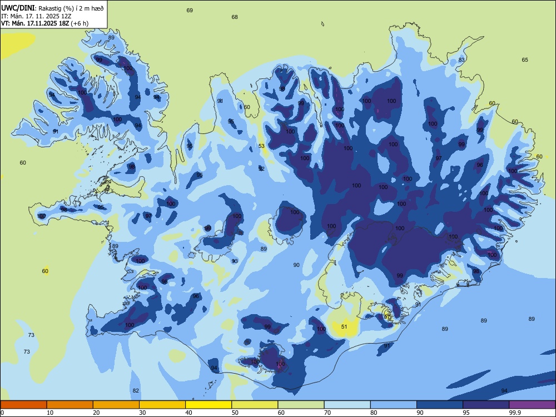Click the map value '93'
Screen dimensions: 556x417
click(x=235, y=261)
